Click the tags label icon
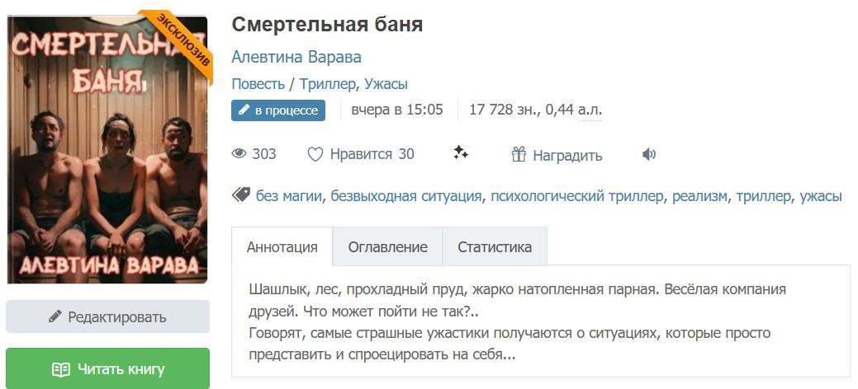858x389 pixels. coord(241,195)
